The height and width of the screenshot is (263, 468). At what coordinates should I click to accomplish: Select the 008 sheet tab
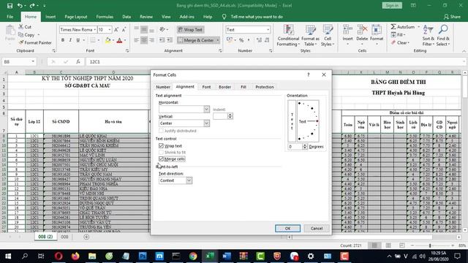pos(64,237)
